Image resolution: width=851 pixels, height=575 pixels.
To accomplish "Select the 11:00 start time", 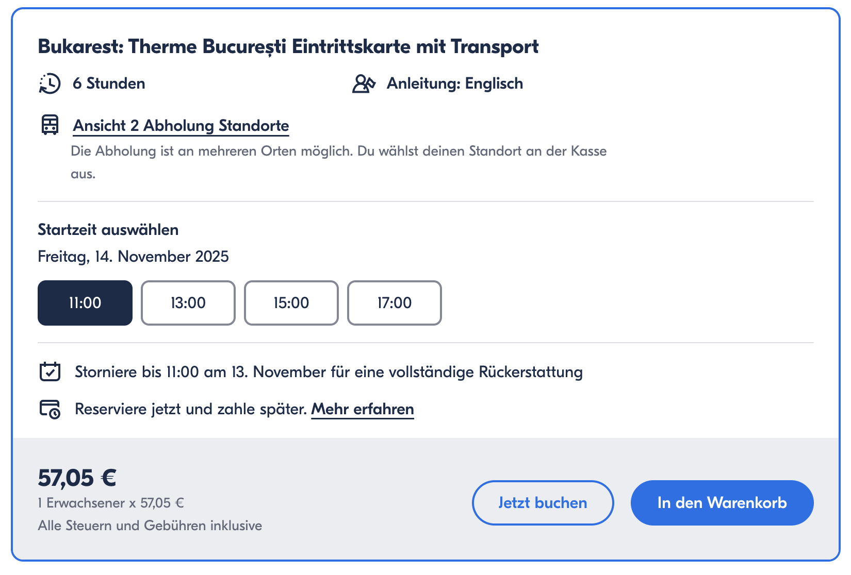I will pos(85,303).
